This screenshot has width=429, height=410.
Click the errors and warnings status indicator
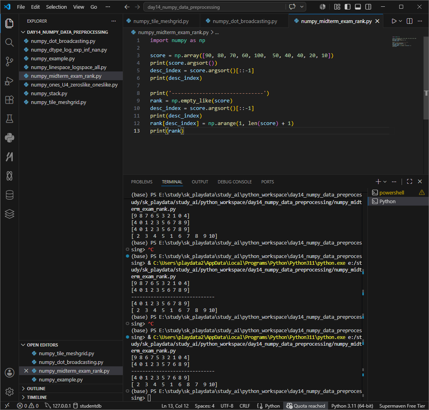click(28, 406)
